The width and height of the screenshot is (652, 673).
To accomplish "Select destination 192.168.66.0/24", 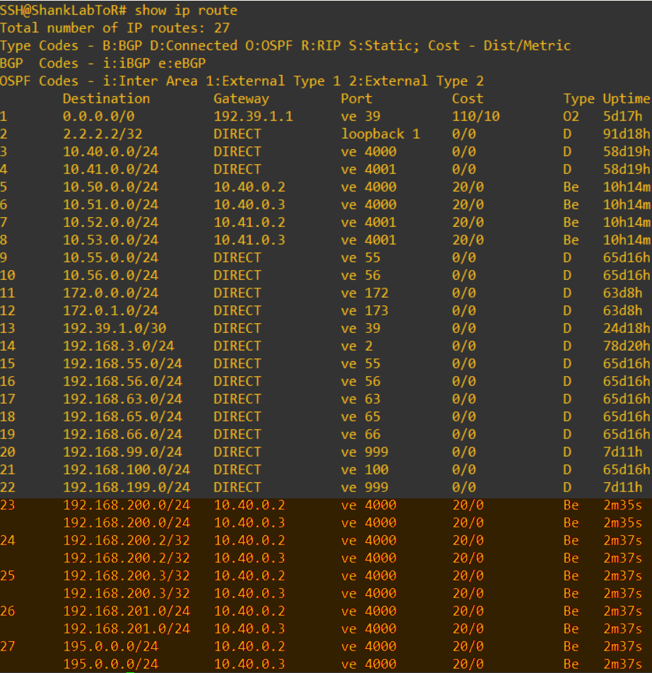I will coord(123,434).
